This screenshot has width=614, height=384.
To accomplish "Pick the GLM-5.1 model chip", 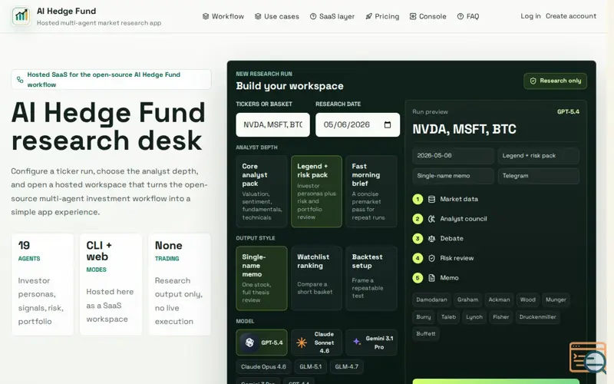I will pyautogui.click(x=311, y=367).
